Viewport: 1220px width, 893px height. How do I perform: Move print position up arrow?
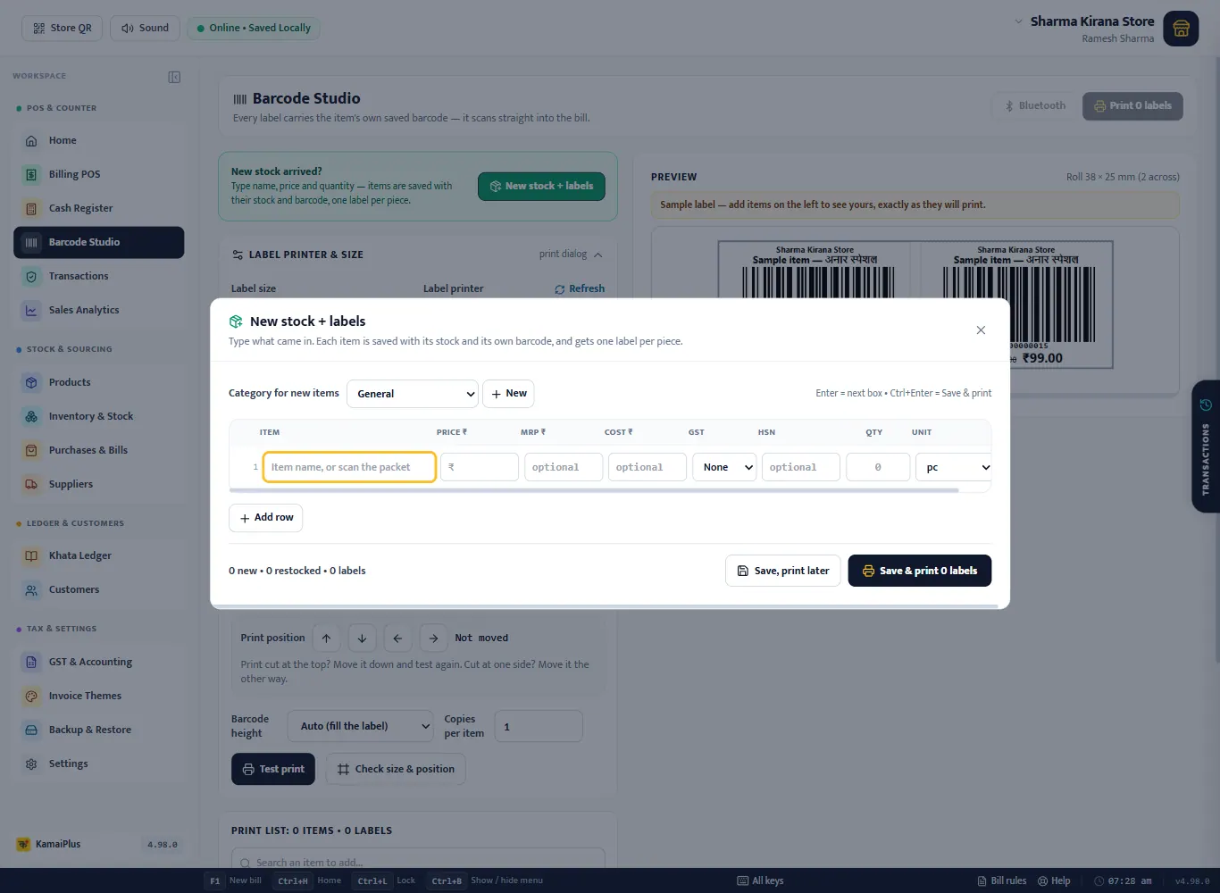pyautogui.click(x=326, y=638)
